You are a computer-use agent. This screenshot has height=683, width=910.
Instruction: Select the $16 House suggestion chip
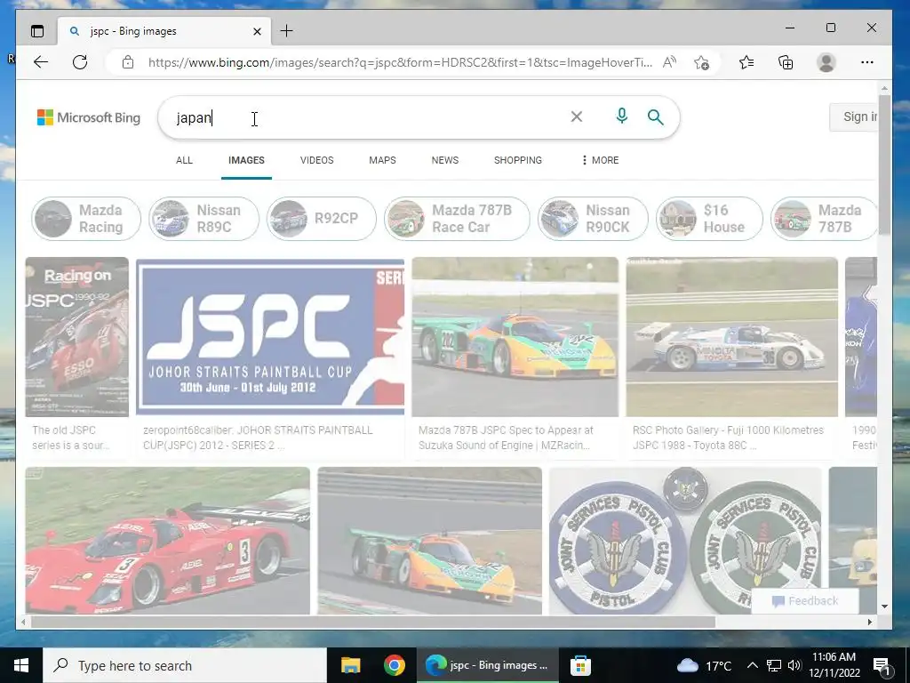[x=709, y=219]
